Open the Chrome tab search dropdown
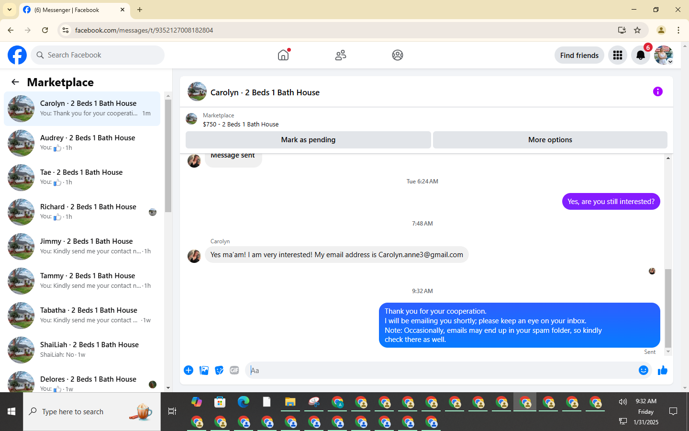 (x=10, y=10)
